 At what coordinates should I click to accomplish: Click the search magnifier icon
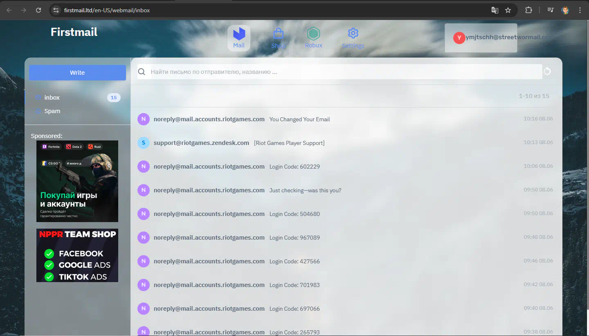[142, 72]
